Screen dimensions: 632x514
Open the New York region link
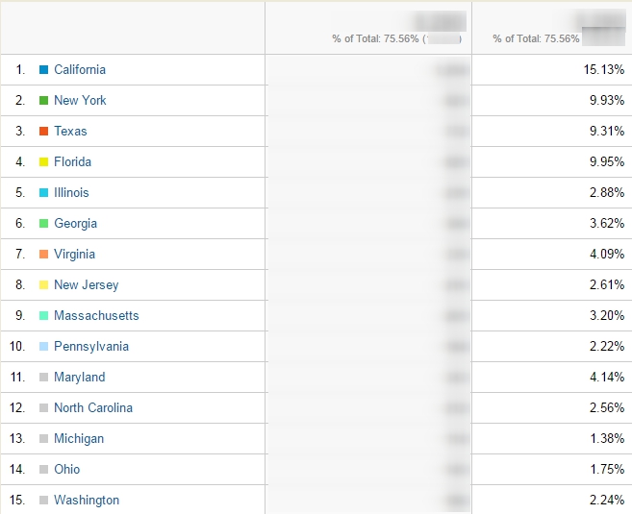point(80,100)
